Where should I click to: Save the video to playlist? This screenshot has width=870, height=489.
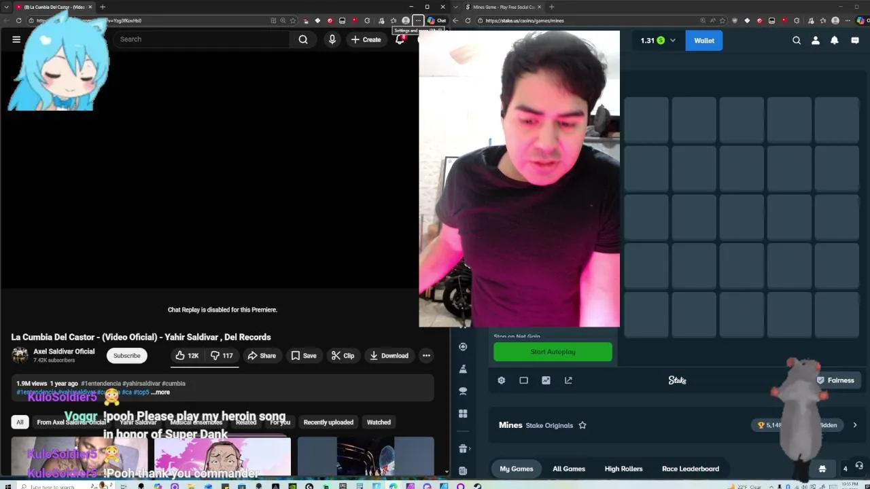304,355
